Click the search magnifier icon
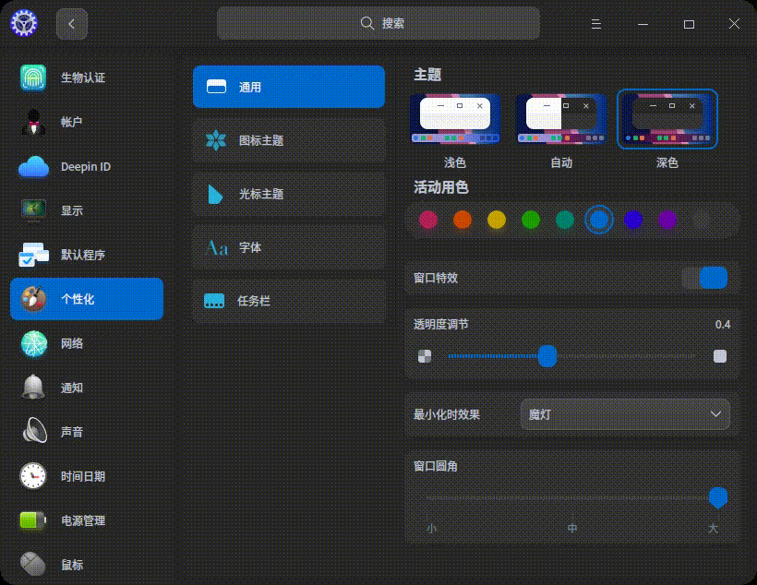 pyautogui.click(x=366, y=23)
